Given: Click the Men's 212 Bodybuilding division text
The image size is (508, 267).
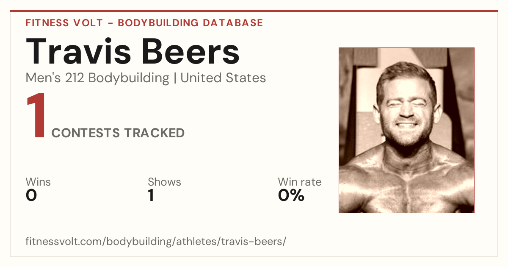Looking at the screenshot, I should click(97, 78).
